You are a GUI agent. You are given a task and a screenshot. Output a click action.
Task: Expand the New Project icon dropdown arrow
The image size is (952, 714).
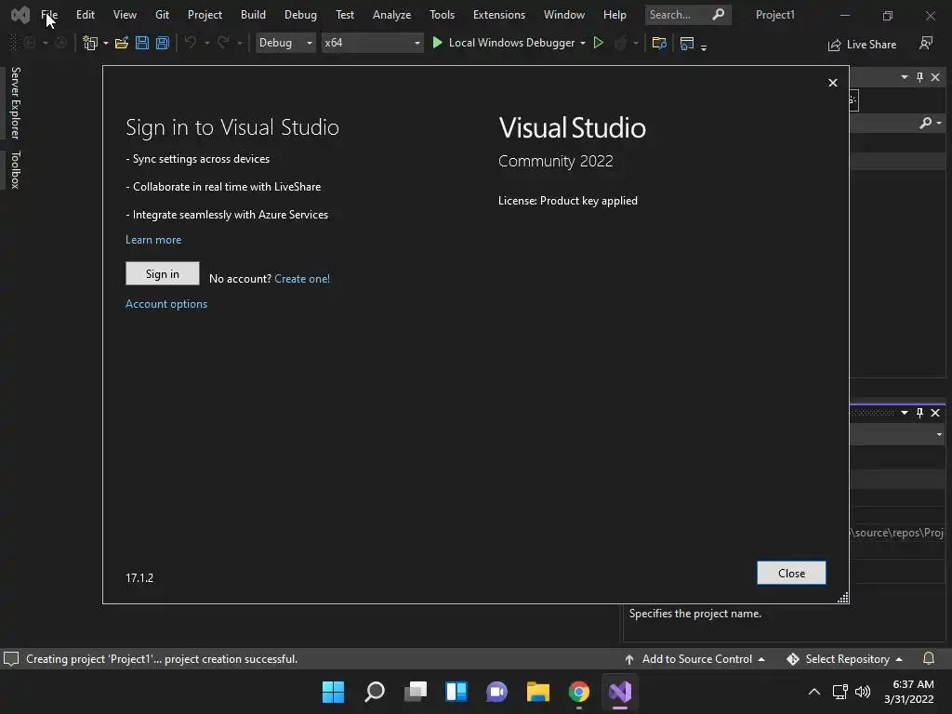106,43
